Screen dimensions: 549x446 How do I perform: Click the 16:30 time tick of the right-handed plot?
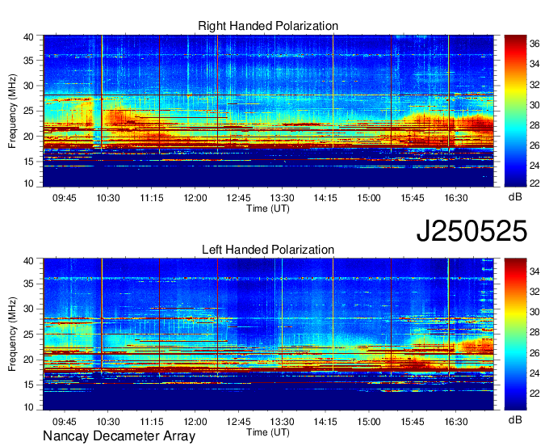click(456, 198)
